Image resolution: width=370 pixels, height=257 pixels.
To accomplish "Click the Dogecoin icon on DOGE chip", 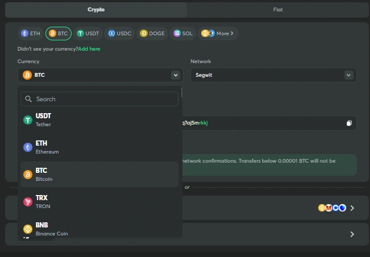I will pyautogui.click(x=143, y=34).
